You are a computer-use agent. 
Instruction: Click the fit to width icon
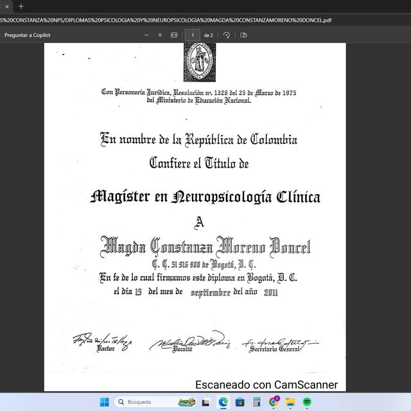tap(174, 35)
